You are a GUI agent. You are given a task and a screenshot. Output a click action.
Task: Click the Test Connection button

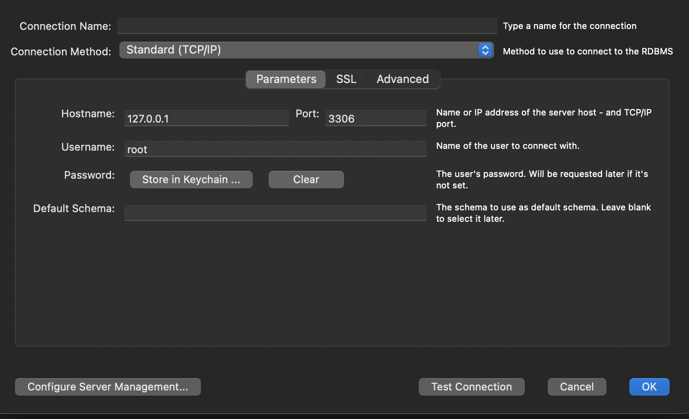click(471, 387)
